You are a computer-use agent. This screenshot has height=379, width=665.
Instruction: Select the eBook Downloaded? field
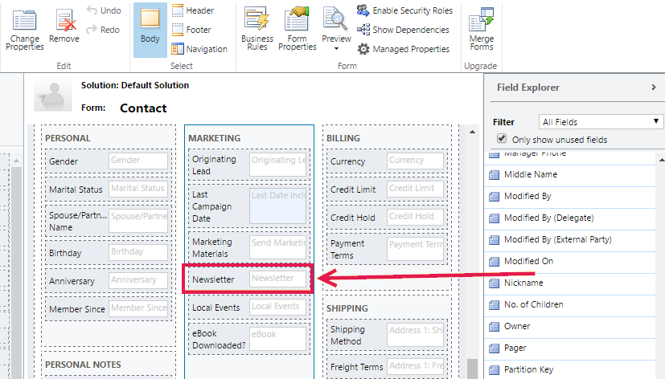click(x=249, y=339)
